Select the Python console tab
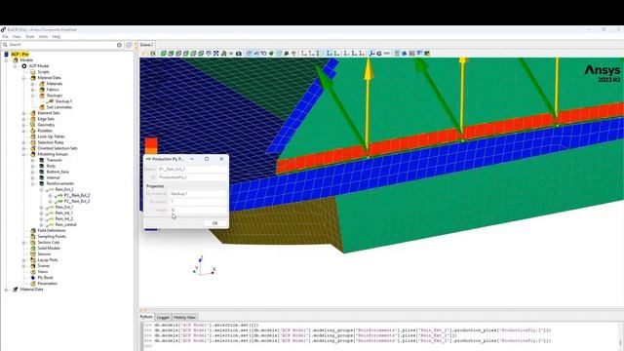The image size is (624, 351). tap(146, 317)
